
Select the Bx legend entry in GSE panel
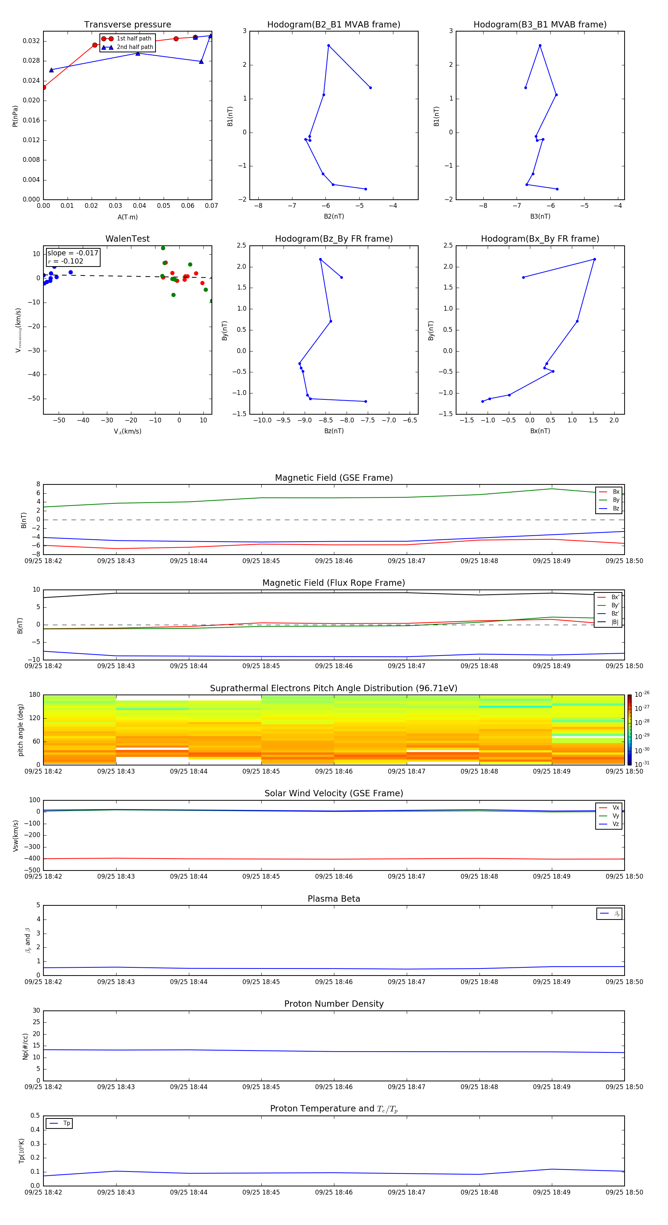coord(609,492)
